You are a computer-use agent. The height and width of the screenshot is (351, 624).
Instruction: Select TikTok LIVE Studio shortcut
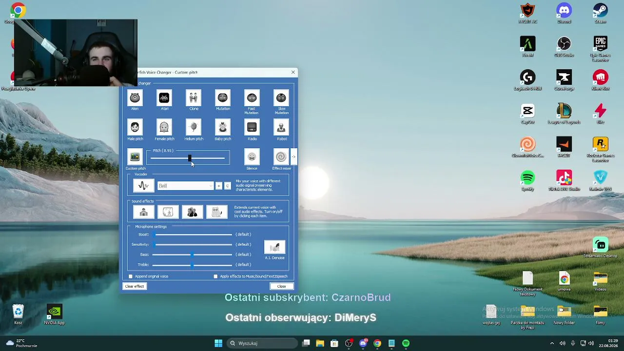click(564, 181)
